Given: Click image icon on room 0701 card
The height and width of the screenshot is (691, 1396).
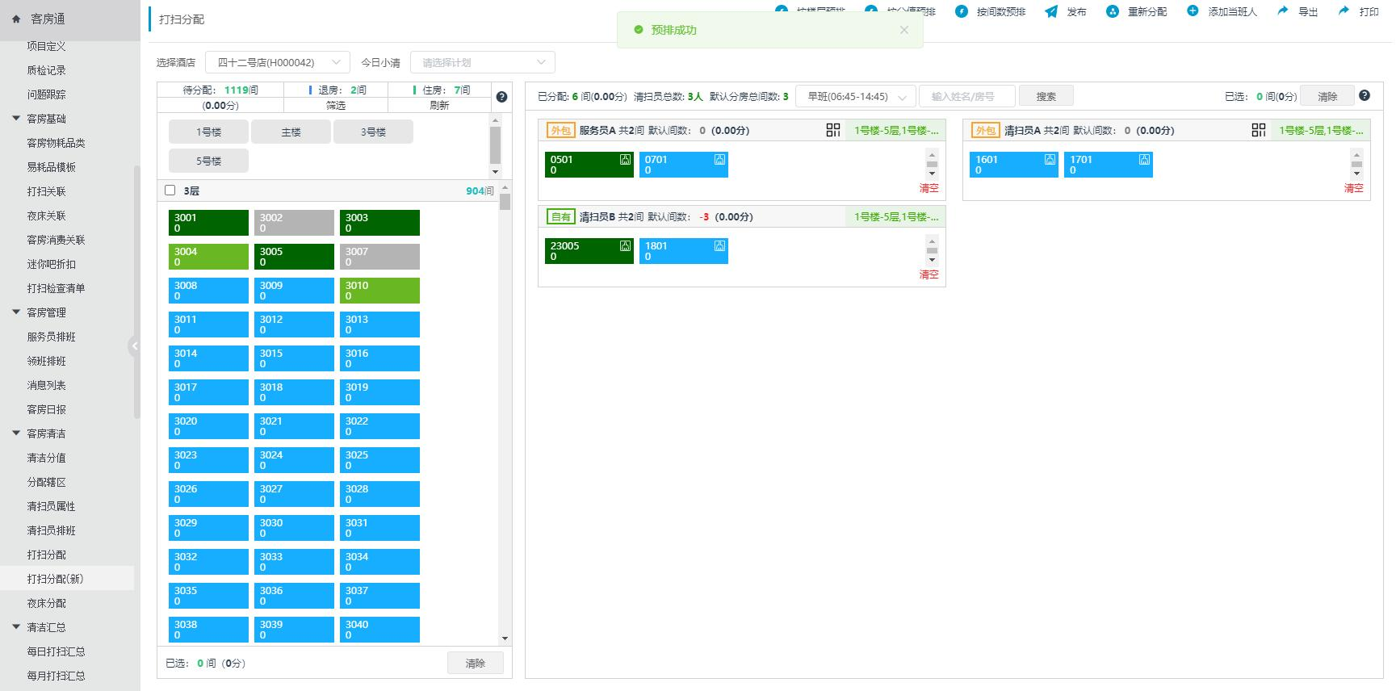Looking at the screenshot, I should coord(719,160).
